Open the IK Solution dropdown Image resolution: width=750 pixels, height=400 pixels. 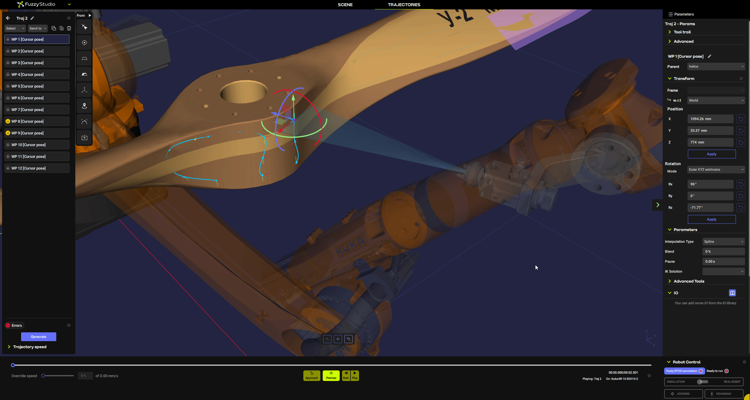point(724,271)
